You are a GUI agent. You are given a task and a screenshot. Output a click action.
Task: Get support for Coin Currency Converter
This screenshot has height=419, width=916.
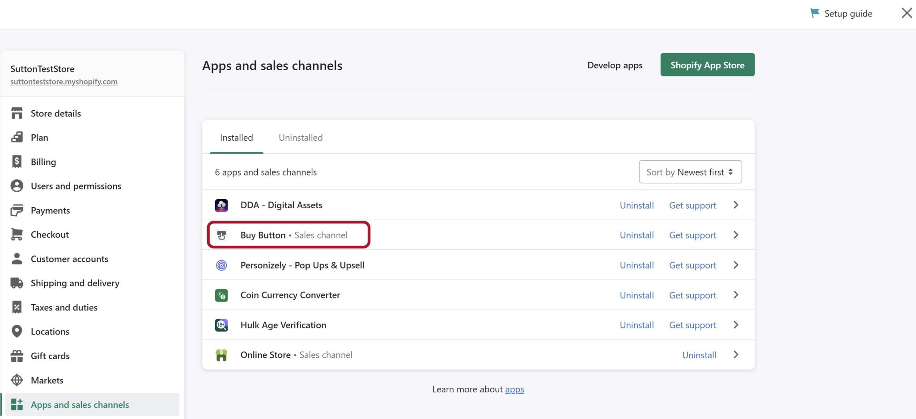click(x=692, y=295)
